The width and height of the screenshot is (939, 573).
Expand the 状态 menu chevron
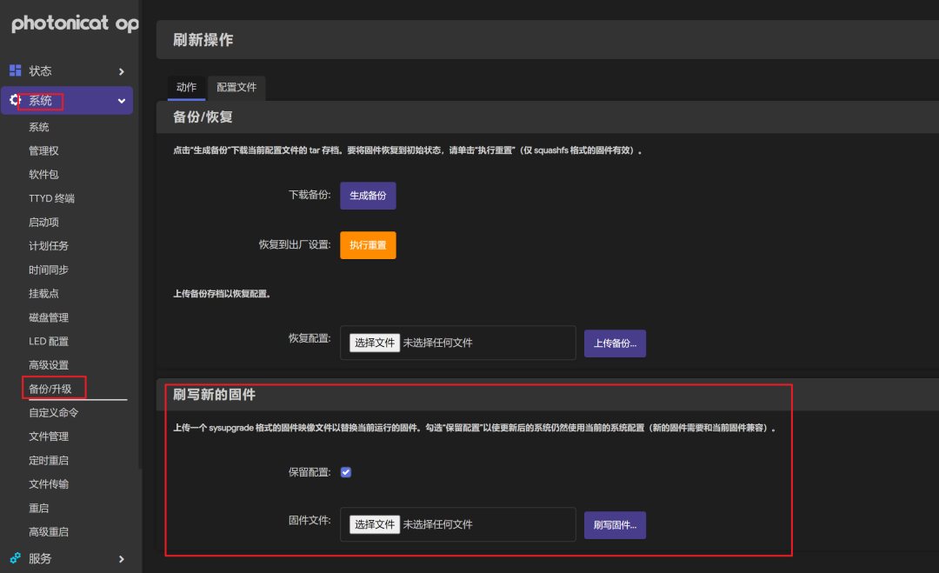tap(122, 71)
